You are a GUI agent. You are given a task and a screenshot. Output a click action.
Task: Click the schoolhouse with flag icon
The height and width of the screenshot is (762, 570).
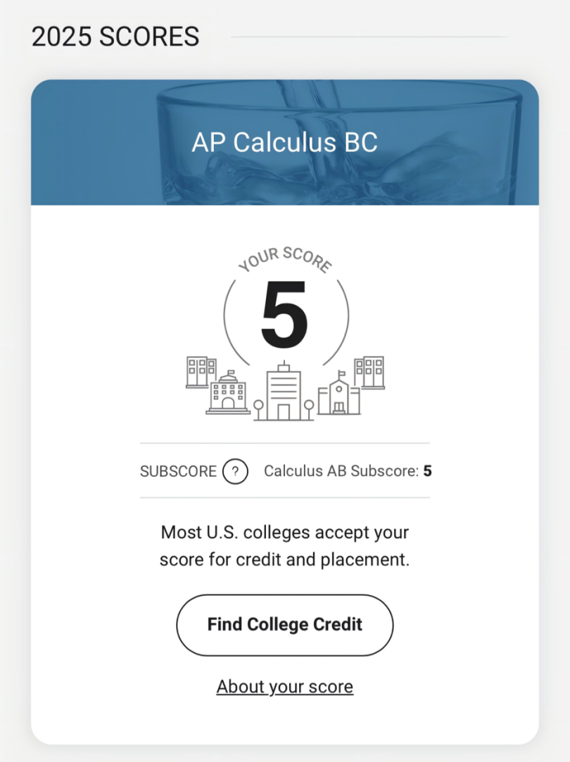click(x=339, y=393)
